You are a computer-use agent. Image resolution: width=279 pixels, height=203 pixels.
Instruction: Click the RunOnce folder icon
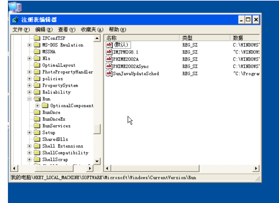pos(37,112)
